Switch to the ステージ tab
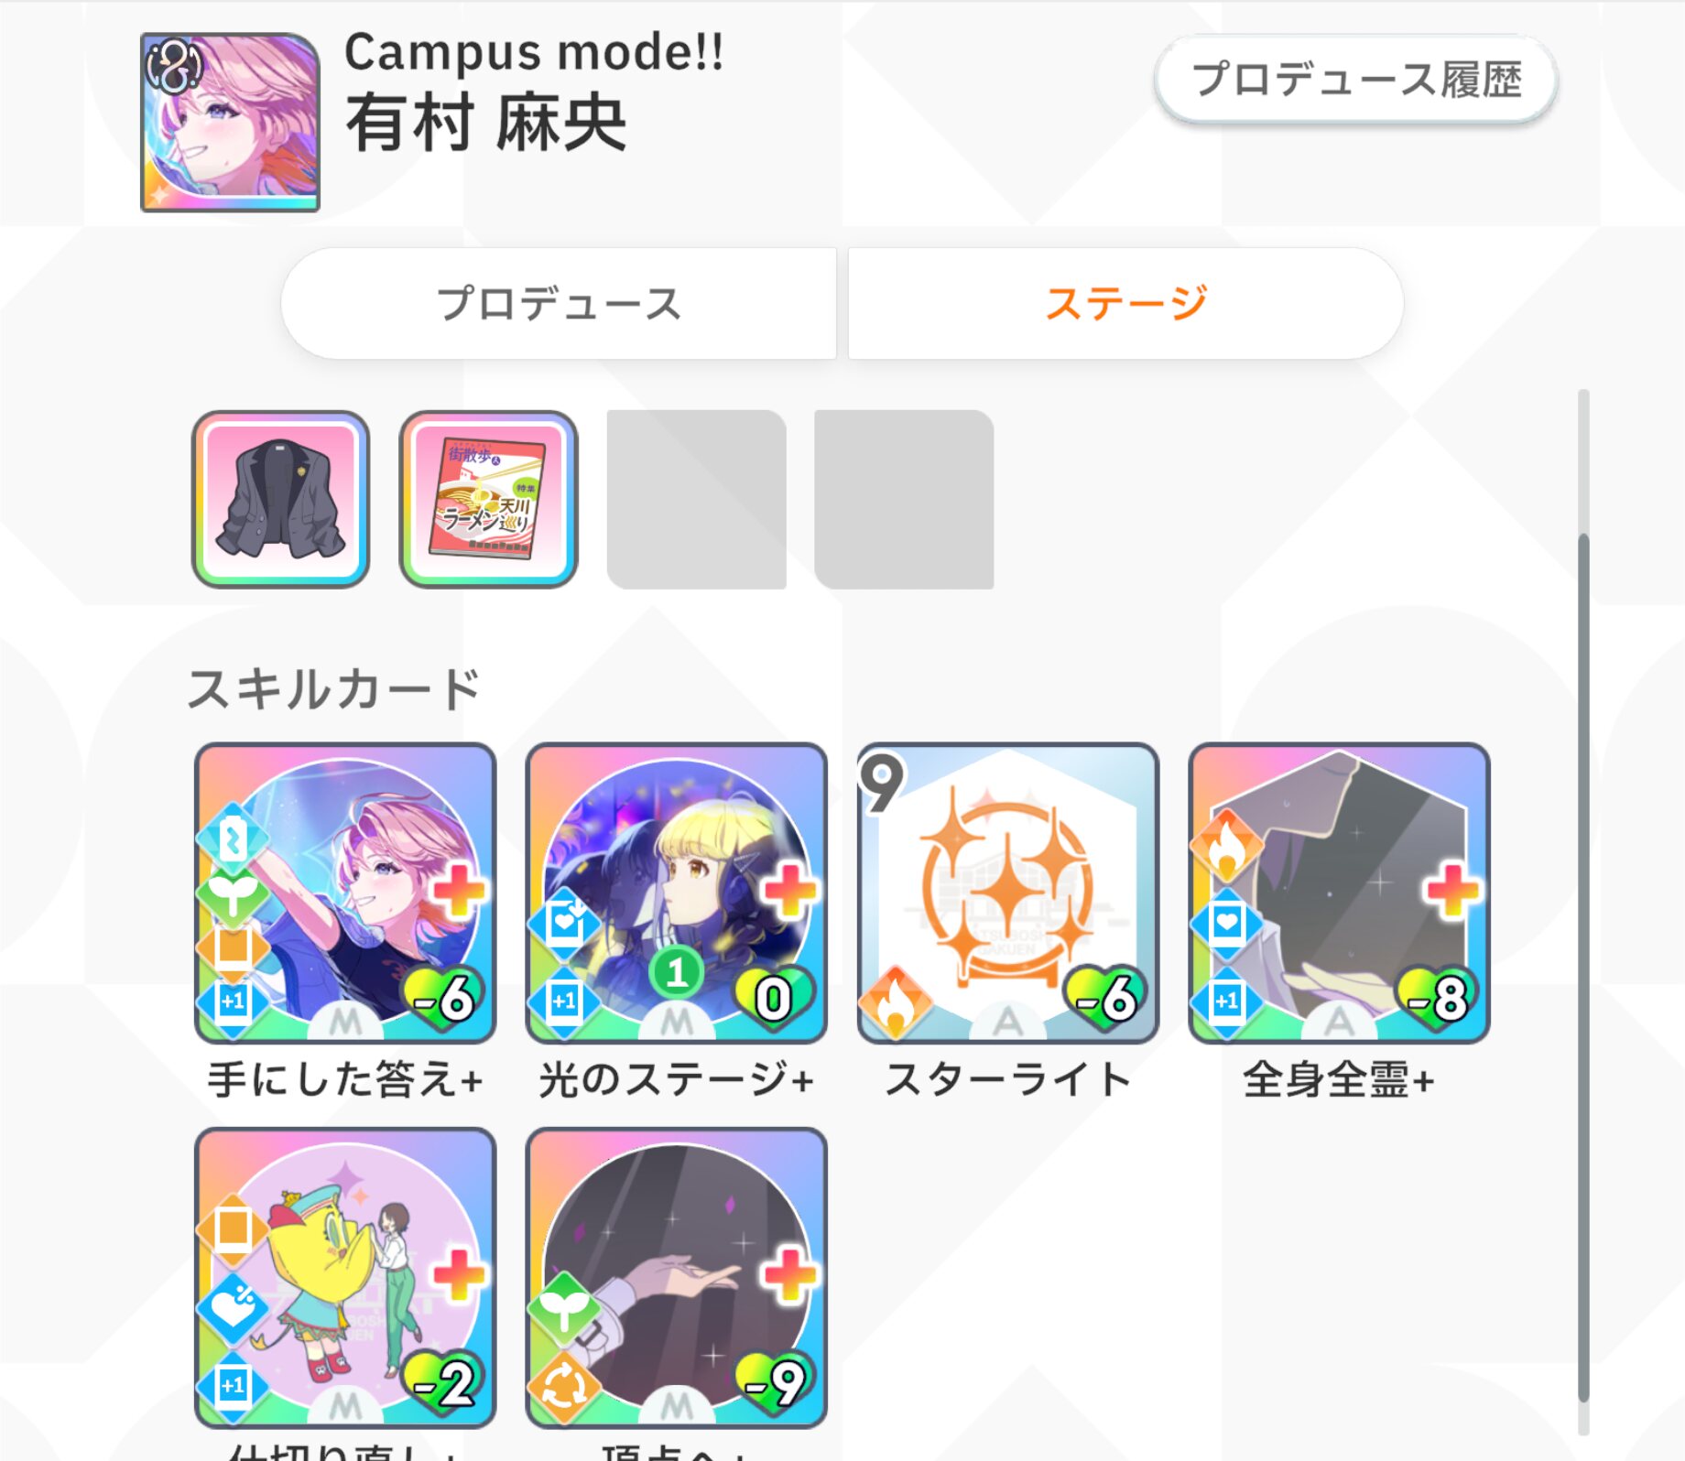Image resolution: width=1685 pixels, height=1461 pixels. pos(1125,303)
